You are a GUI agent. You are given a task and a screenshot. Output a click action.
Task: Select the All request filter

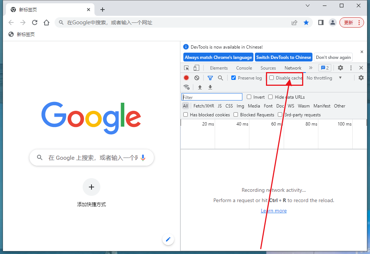[186, 106]
